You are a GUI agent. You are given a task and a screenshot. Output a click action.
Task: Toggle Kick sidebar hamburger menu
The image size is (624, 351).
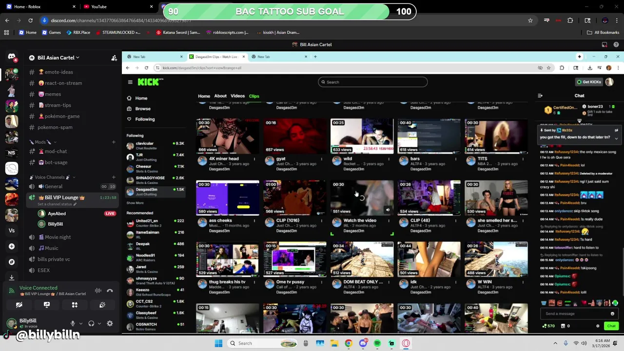click(130, 82)
